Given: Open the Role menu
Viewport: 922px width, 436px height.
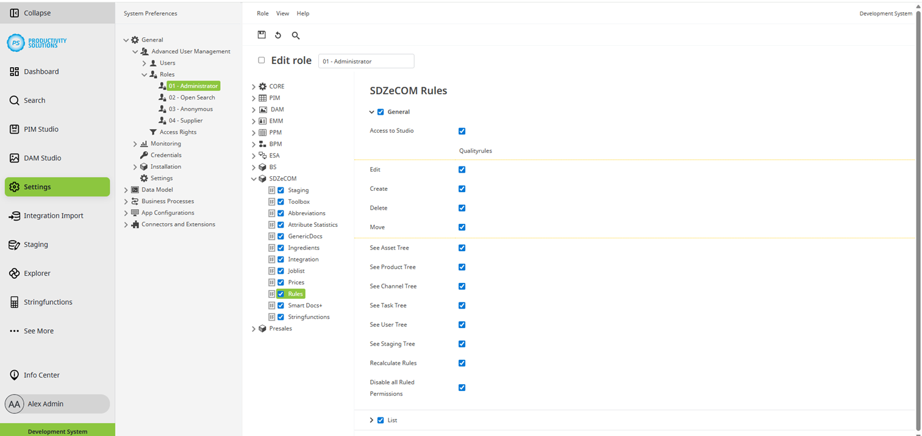Looking at the screenshot, I should pos(262,13).
